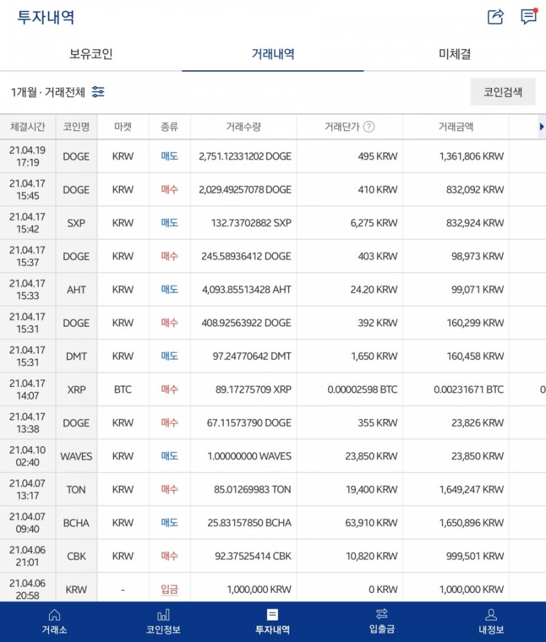Tap the share icon in the header
The image size is (546, 642).
pyautogui.click(x=495, y=17)
